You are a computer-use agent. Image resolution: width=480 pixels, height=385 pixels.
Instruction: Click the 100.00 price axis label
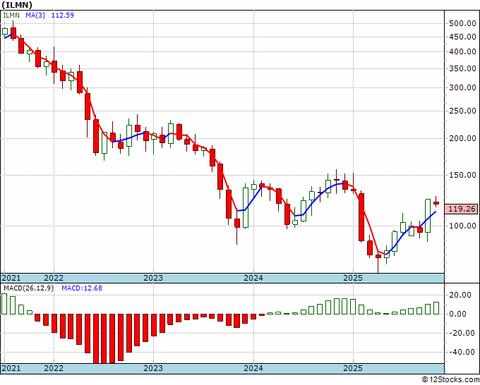click(462, 226)
